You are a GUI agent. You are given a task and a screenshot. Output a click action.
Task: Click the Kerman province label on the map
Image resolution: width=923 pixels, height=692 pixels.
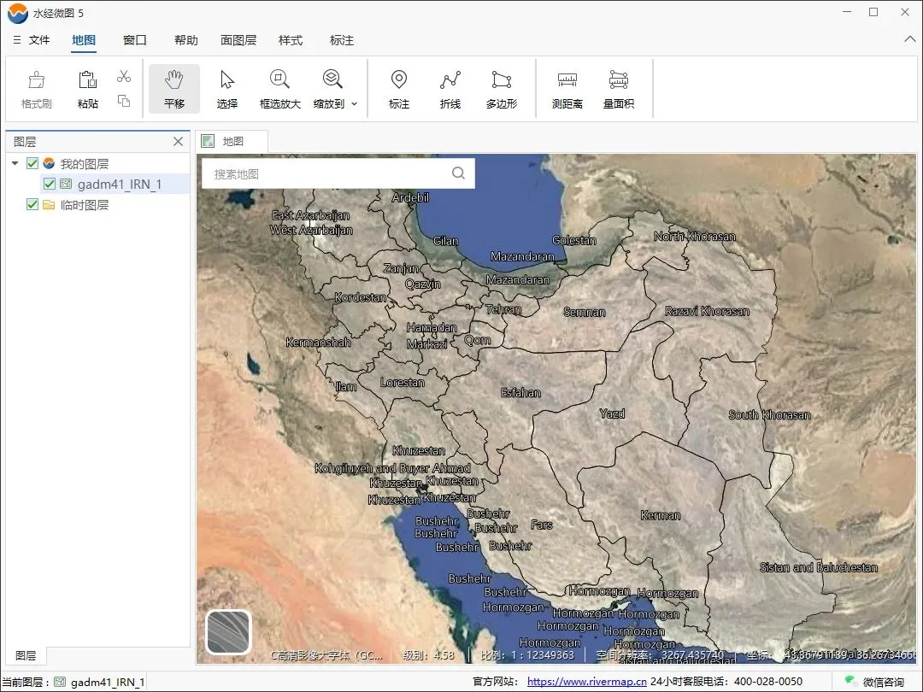click(661, 515)
